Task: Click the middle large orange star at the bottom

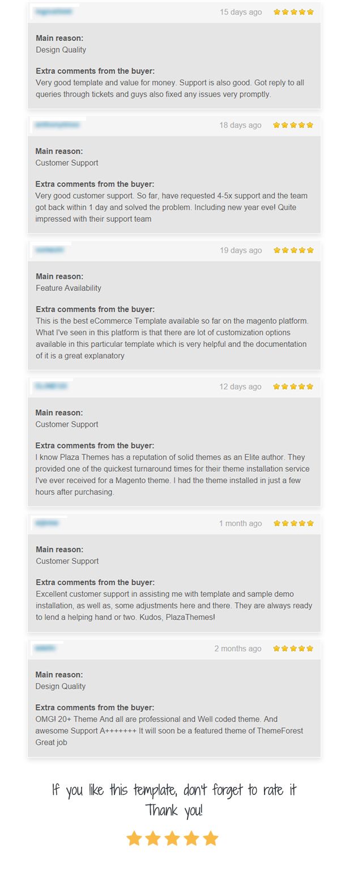Action: pyautogui.click(x=172, y=839)
